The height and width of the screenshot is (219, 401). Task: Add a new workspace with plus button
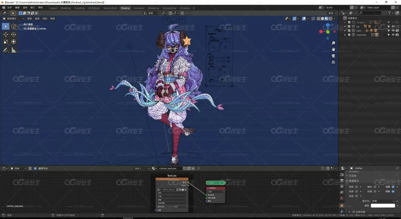pyautogui.click(x=194, y=8)
